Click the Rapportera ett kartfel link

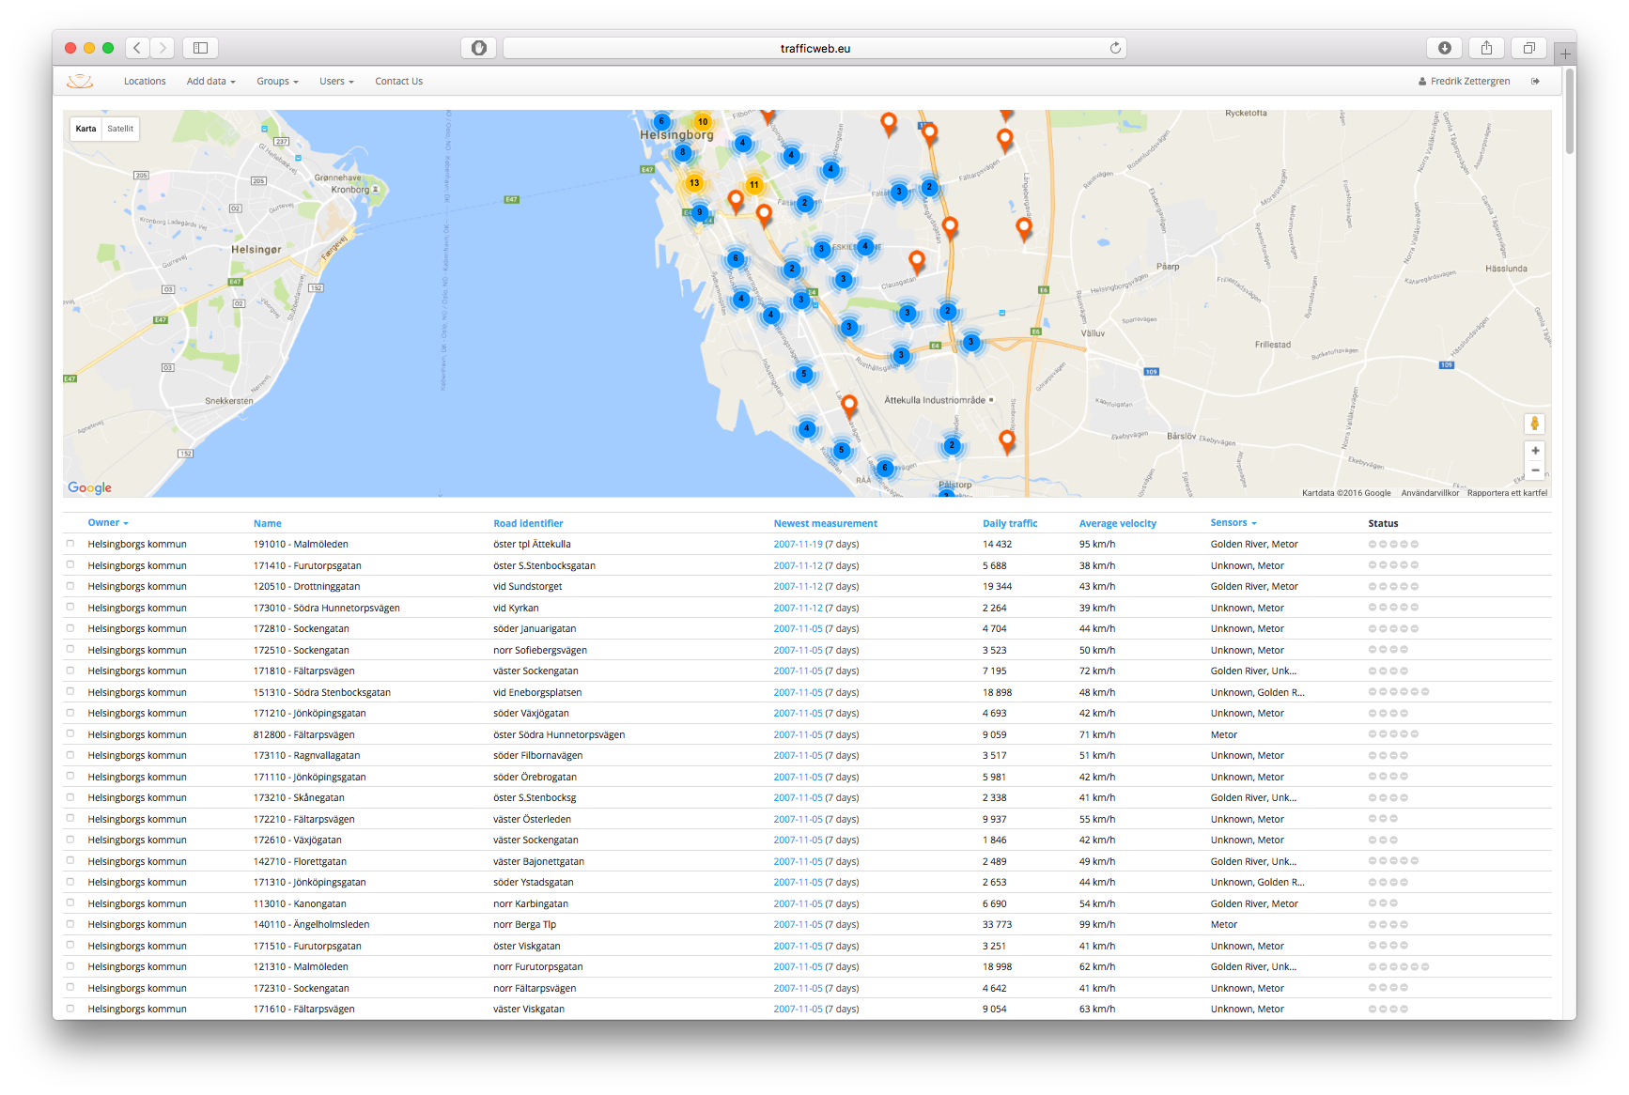point(1507,492)
